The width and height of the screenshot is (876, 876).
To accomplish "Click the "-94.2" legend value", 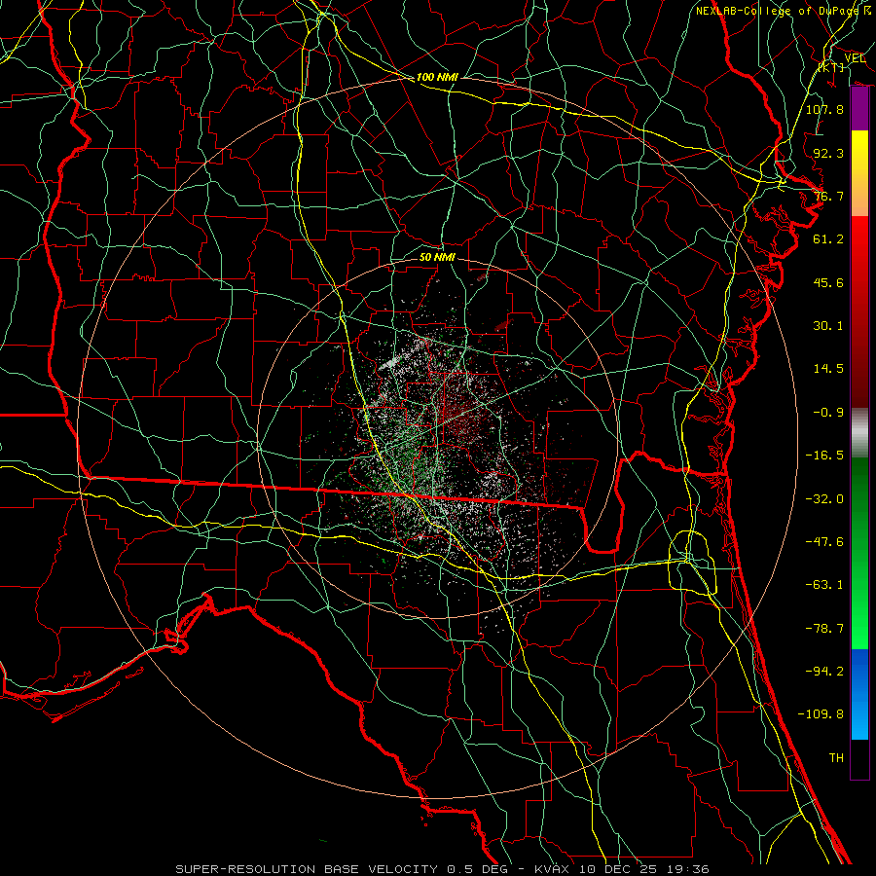I will coord(824,671).
